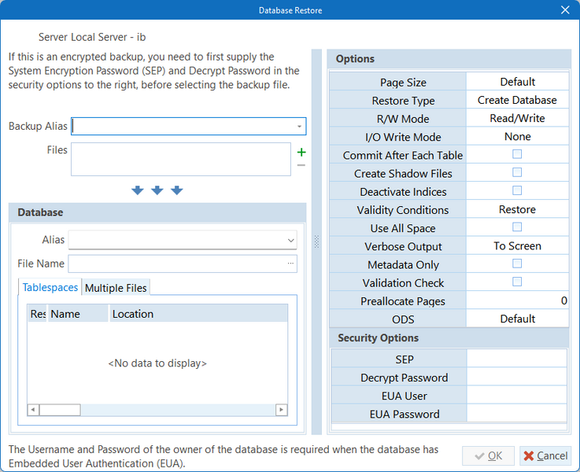The width and height of the screenshot is (580, 472).
Task: Click the ODS label cell
Action: click(x=397, y=319)
